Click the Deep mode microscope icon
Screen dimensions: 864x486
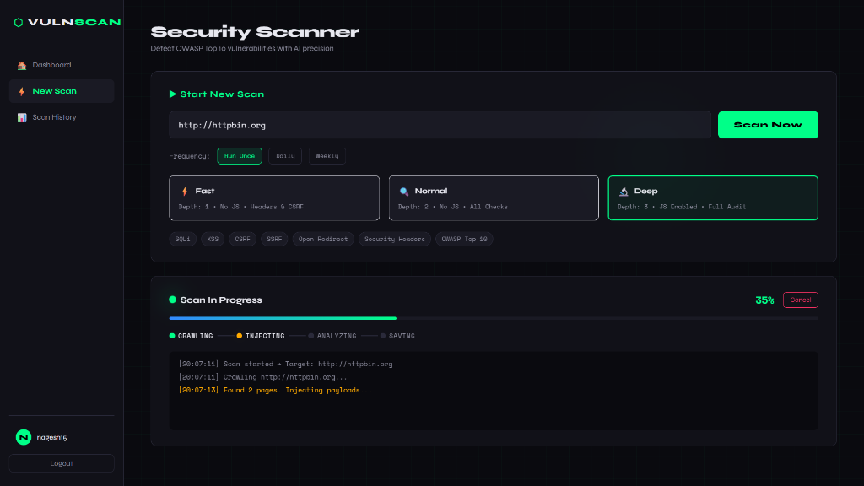[624, 192]
